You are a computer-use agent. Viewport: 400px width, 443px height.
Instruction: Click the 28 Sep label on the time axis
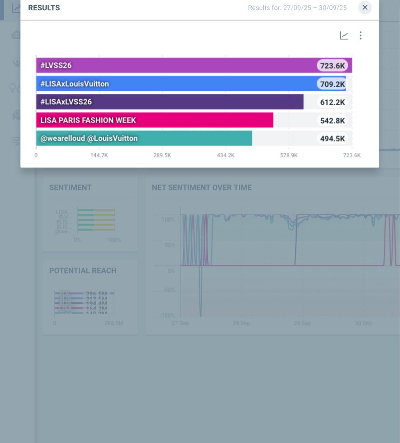[241, 323]
